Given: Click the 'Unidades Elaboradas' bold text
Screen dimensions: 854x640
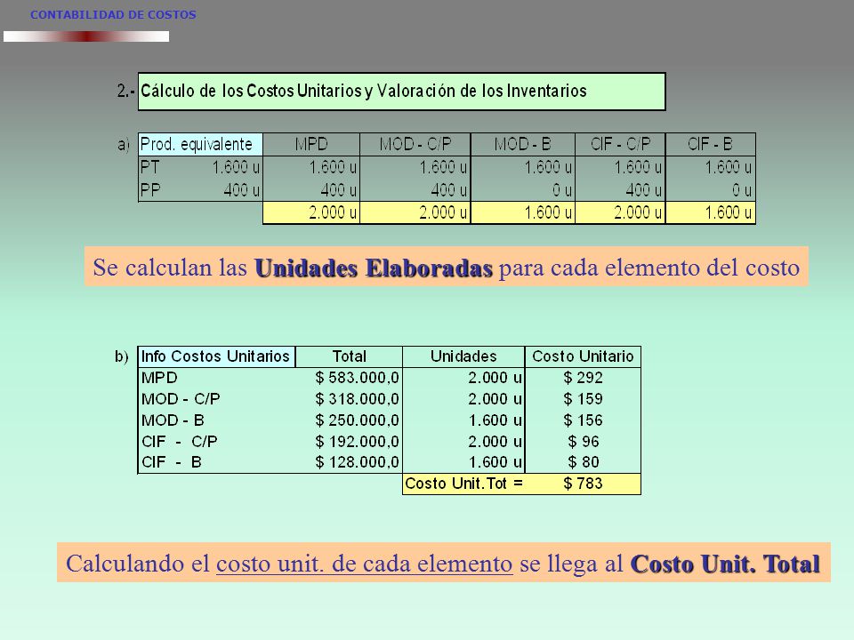Looking at the screenshot, I should [x=374, y=268].
